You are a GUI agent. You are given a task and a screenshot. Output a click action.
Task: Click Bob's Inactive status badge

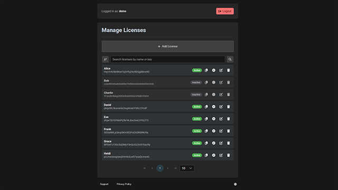click(x=196, y=82)
